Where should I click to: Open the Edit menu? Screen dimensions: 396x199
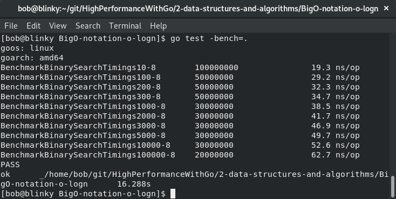coord(33,26)
